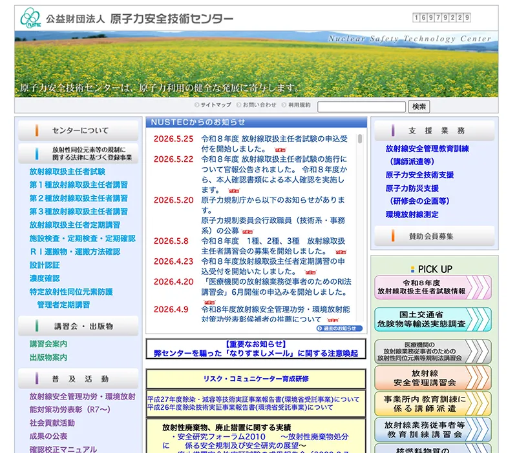Open 講習会案内 link

(48, 344)
